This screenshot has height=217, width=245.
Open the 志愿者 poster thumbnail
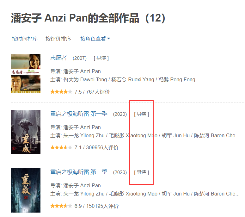click(x=26, y=73)
